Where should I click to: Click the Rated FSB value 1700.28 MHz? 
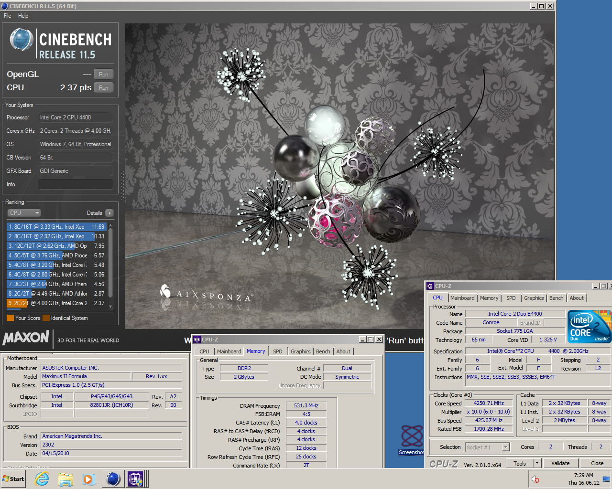point(489,429)
